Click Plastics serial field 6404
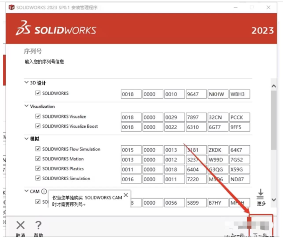The height and width of the screenshot is (242, 283). [x=196, y=169]
